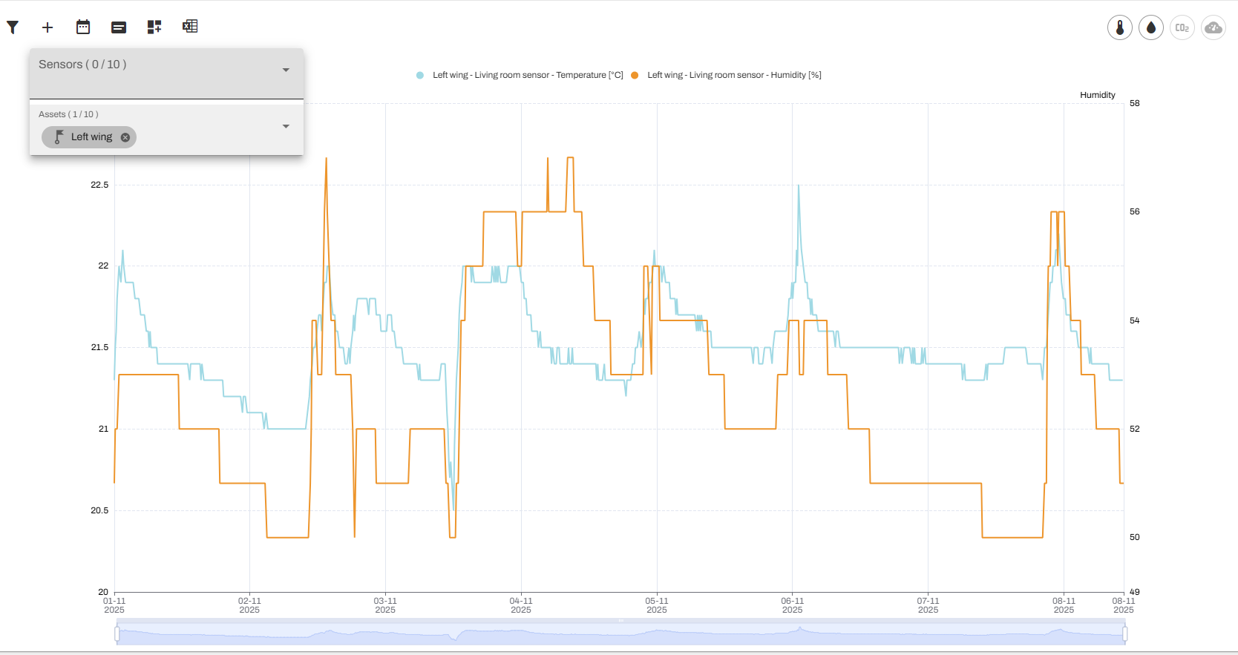The width and height of the screenshot is (1238, 655).
Task: Toggle the humidity droplet measurement
Action: (x=1150, y=28)
